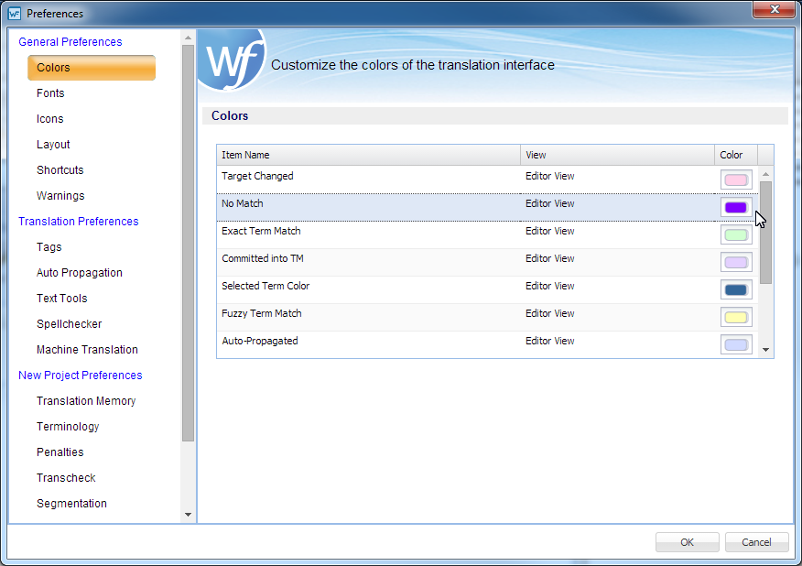Image resolution: width=802 pixels, height=566 pixels.
Task: Open the Shortcuts settings section
Action: point(60,170)
